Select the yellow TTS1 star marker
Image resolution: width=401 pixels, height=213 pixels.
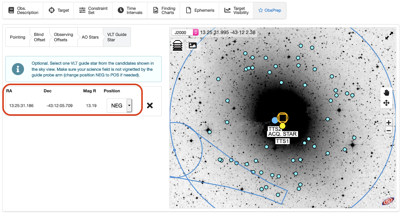pos(283,126)
